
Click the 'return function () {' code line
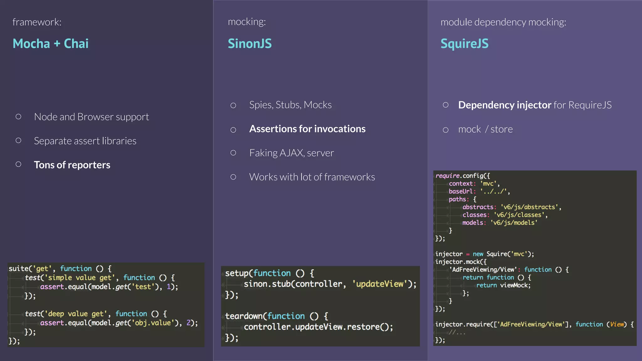pyautogui.click(x=497, y=278)
